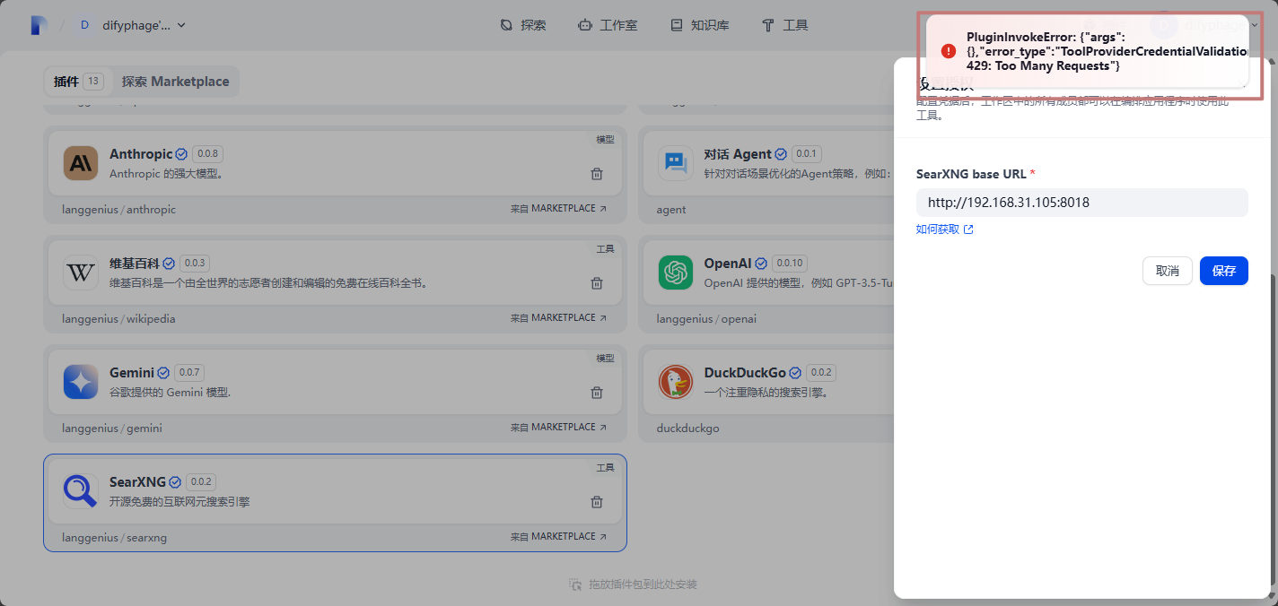Click the SearXNG plugin logo
Screen dimensions: 1278x606
click(x=81, y=491)
